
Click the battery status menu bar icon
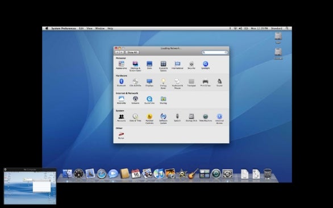[x=246, y=28]
